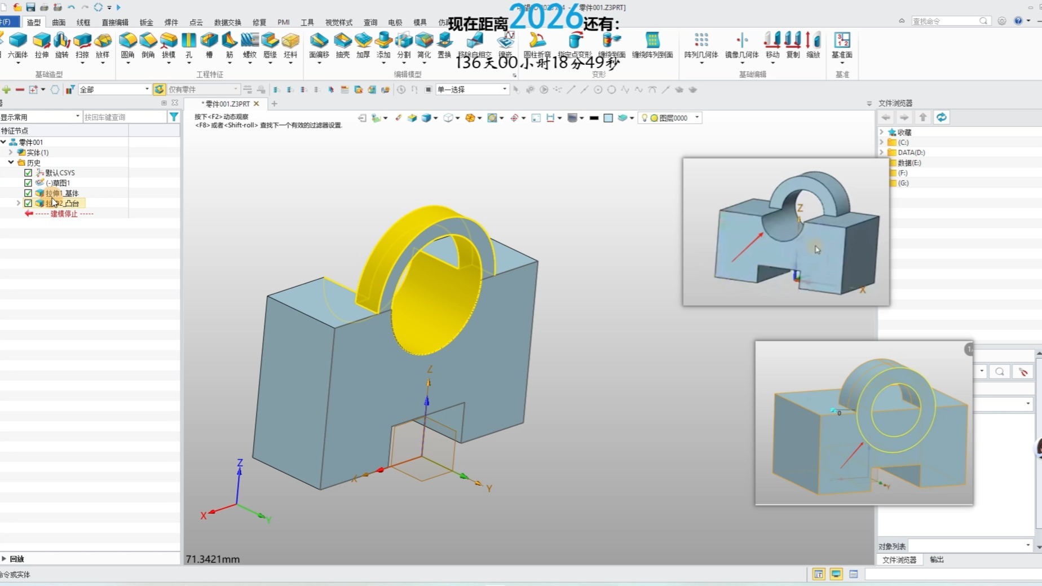Expand the 收藏 folder in file browser
This screenshot has width=1042, height=586.
tap(882, 132)
